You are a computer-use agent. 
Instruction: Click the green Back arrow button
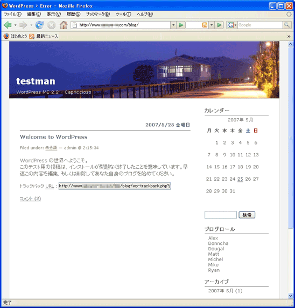[x=8, y=25]
